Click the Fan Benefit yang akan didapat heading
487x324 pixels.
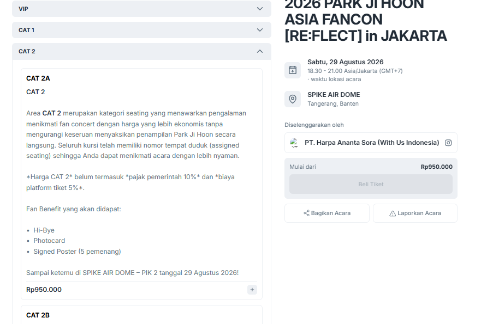pos(74,209)
